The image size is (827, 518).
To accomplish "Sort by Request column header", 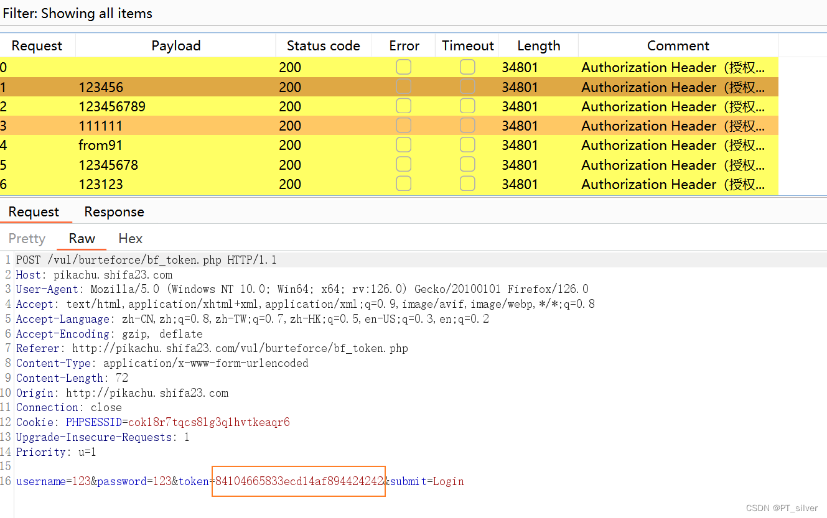I will (x=37, y=45).
